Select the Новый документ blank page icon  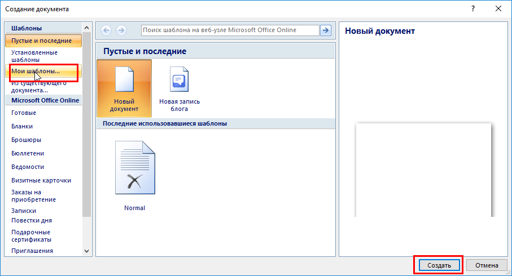[124, 79]
